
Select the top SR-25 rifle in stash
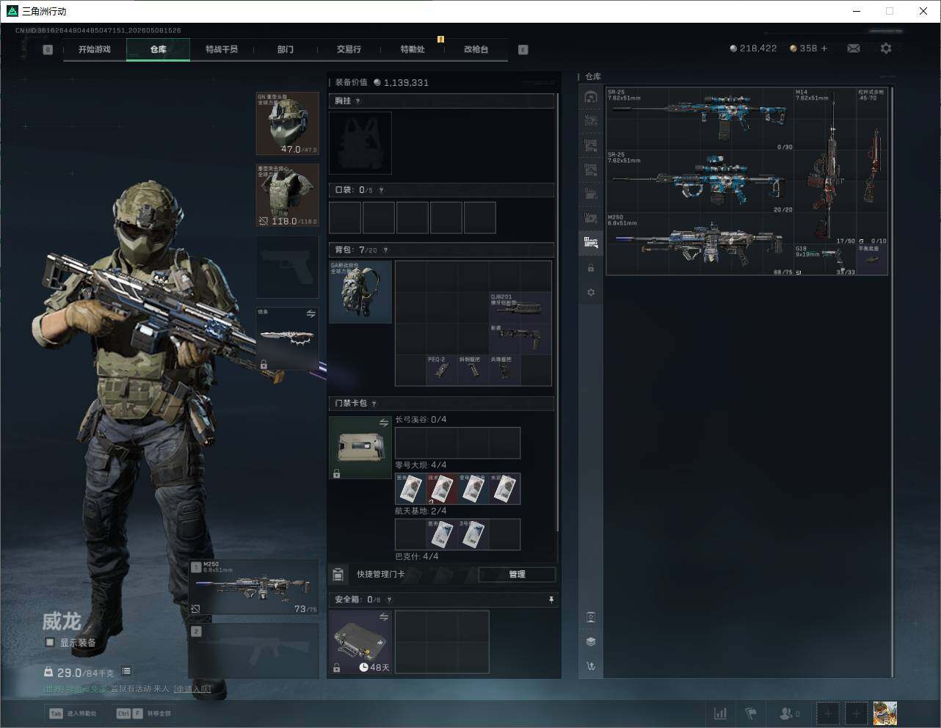point(700,118)
